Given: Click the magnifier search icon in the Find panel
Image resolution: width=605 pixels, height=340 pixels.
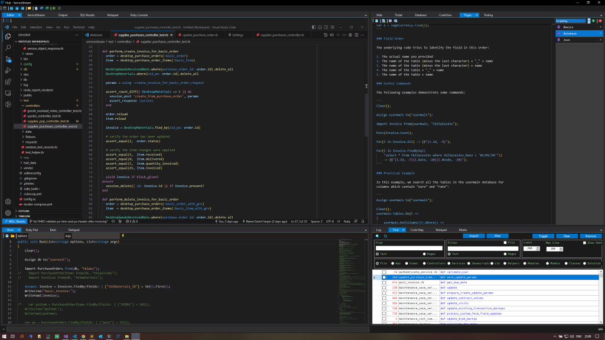Looking at the screenshot, I should tap(378, 236).
